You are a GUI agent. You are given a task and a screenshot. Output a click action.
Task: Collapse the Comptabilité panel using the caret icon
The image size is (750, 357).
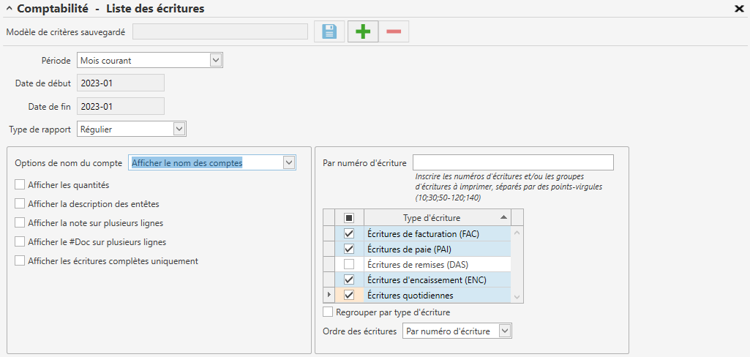point(9,9)
